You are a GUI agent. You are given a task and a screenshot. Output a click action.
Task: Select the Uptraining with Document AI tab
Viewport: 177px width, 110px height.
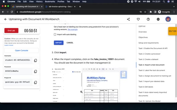[x=28, y=7]
